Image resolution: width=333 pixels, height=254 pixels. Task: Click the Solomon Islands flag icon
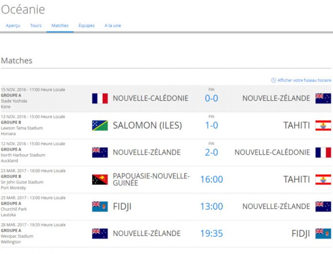(x=100, y=126)
